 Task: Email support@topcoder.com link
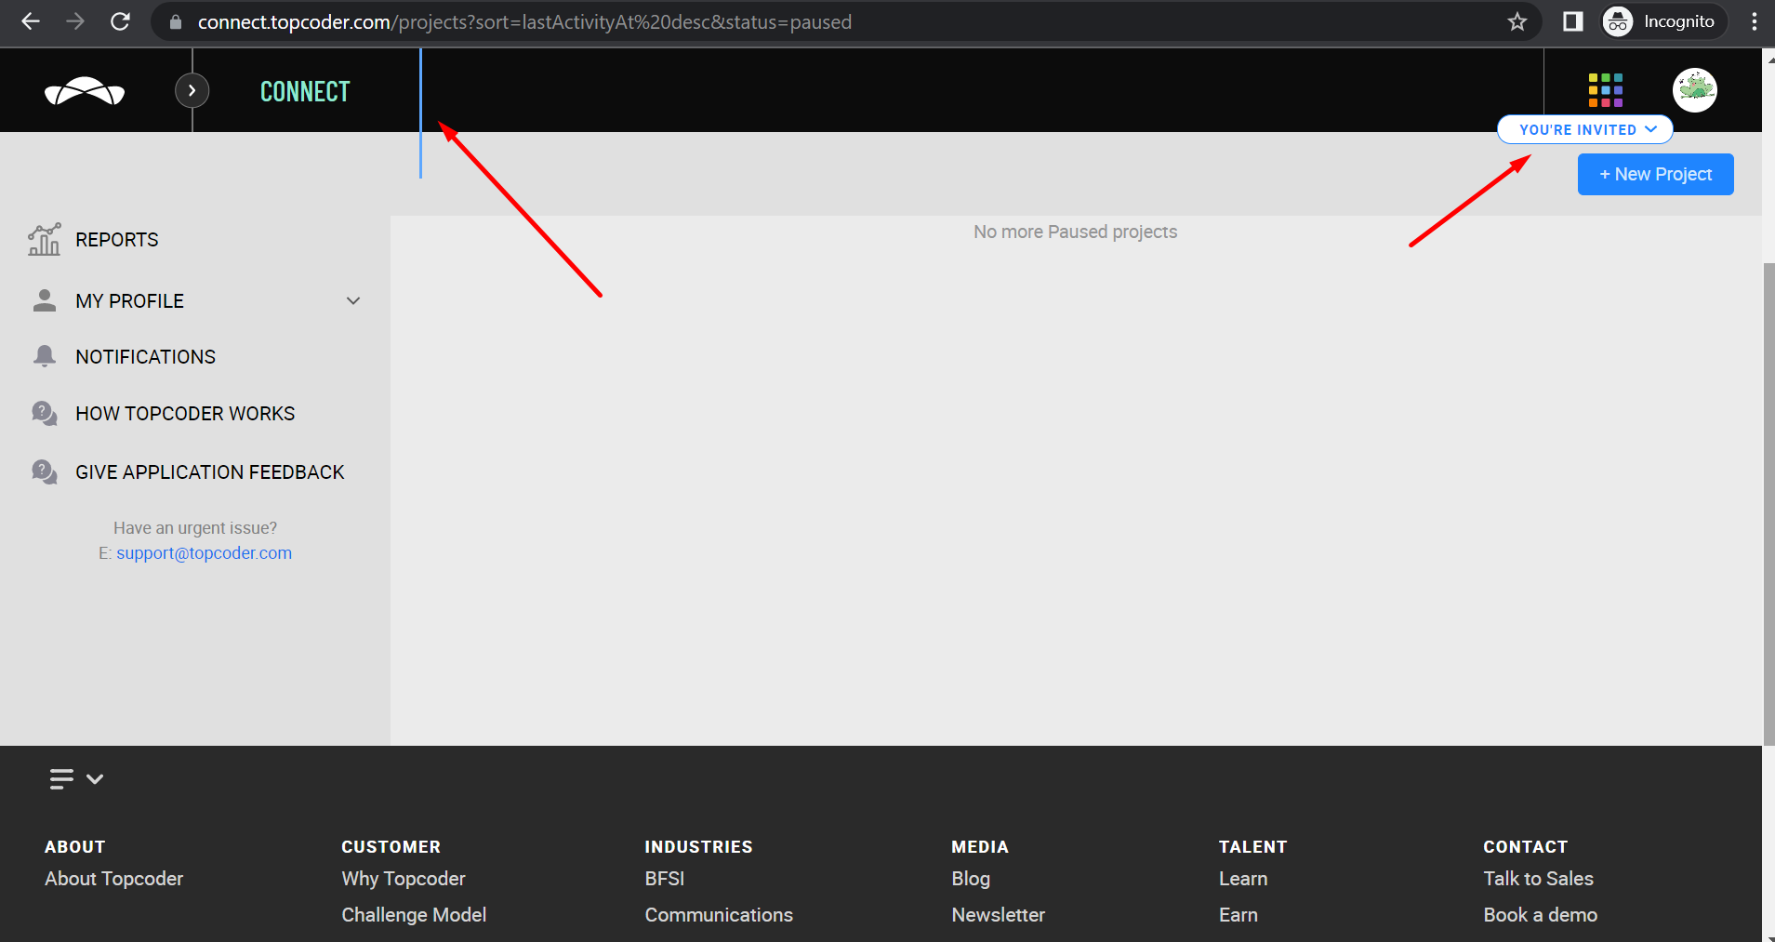click(204, 553)
